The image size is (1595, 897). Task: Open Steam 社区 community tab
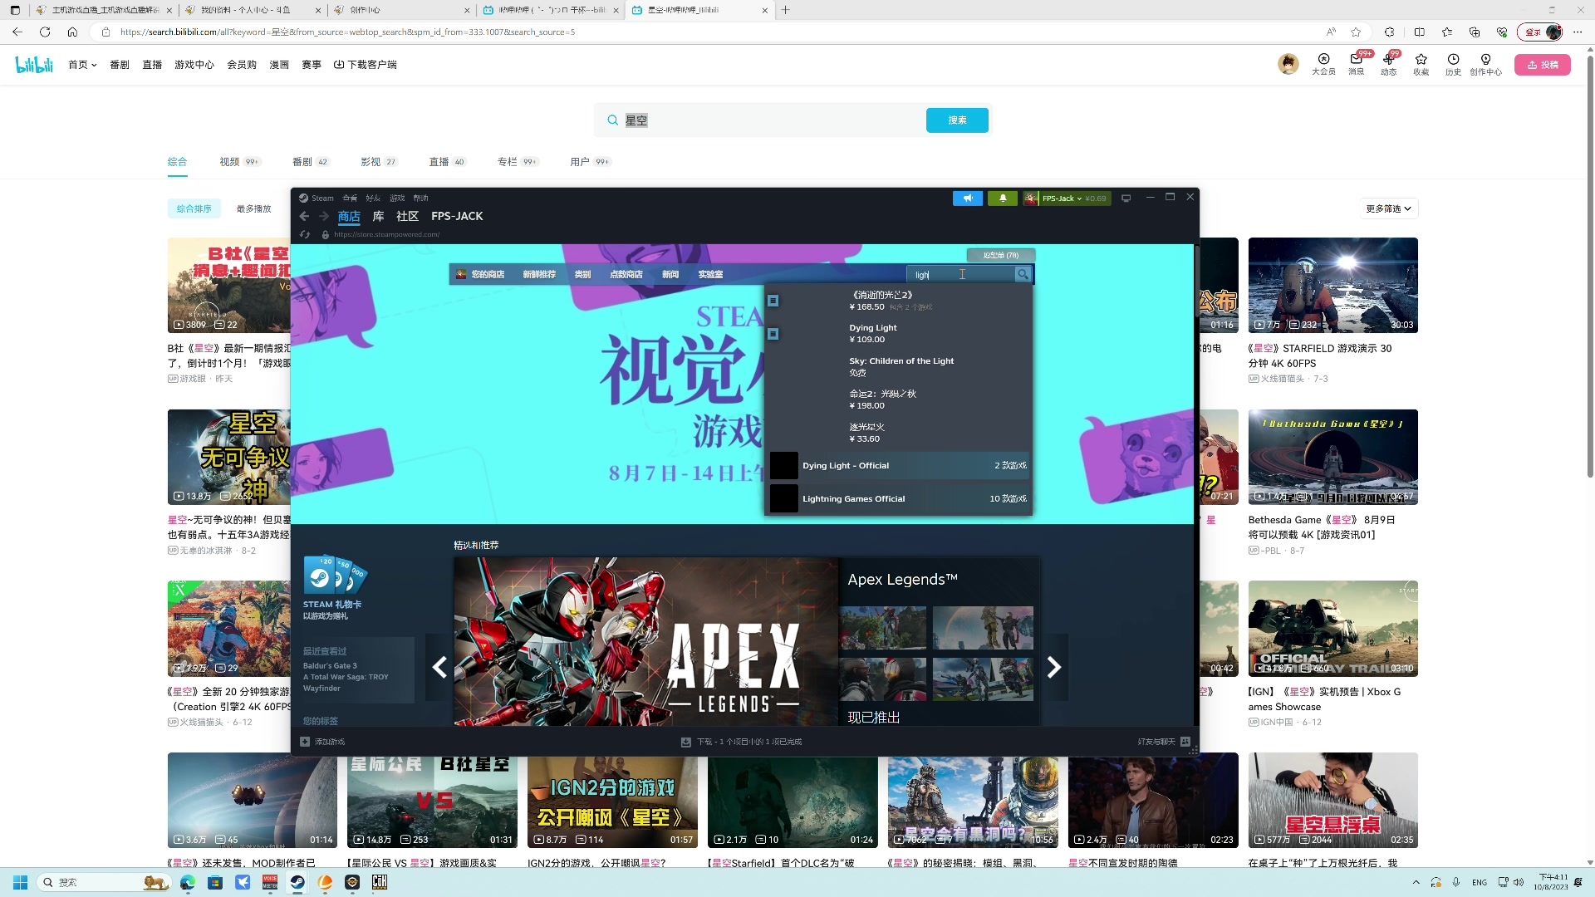pos(407,216)
